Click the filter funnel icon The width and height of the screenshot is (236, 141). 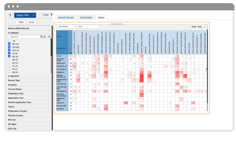point(10,15)
